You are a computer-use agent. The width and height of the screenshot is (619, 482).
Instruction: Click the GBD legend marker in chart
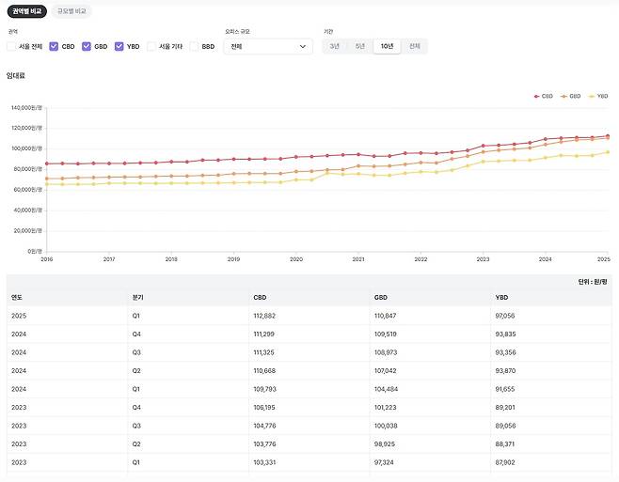(564, 96)
